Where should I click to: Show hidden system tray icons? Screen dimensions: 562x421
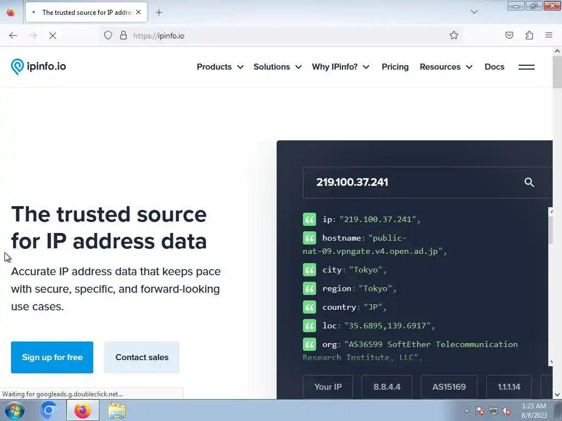[x=467, y=411]
